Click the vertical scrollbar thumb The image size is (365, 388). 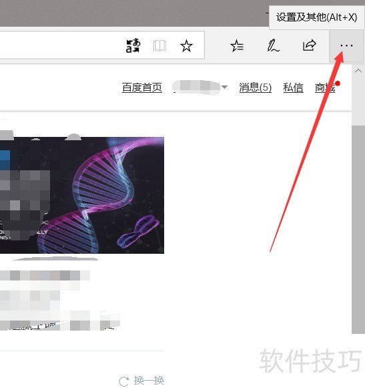point(358,229)
